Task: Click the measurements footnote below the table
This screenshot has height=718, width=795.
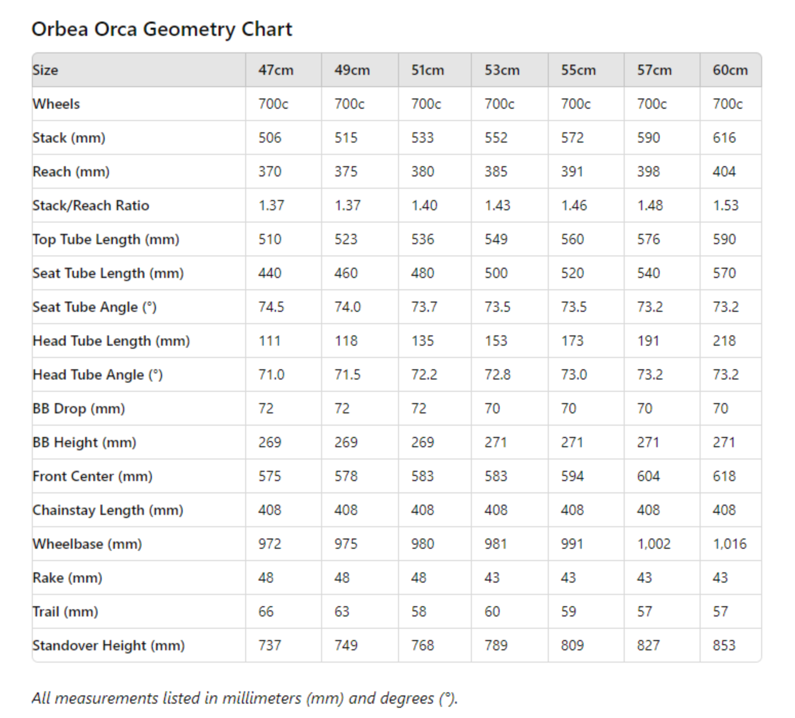Action: (x=244, y=698)
